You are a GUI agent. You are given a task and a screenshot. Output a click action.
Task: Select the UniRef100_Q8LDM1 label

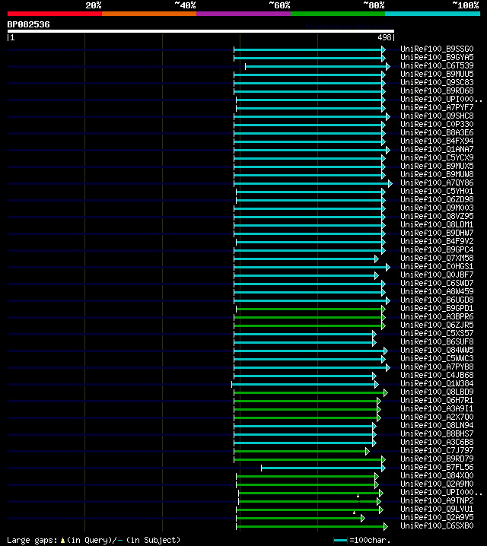(437, 224)
